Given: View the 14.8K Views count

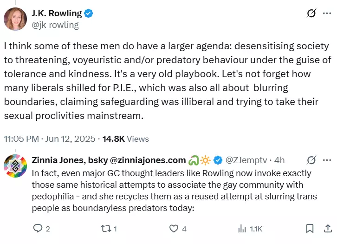Looking at the screenshot, I should [x=126, y=139].
